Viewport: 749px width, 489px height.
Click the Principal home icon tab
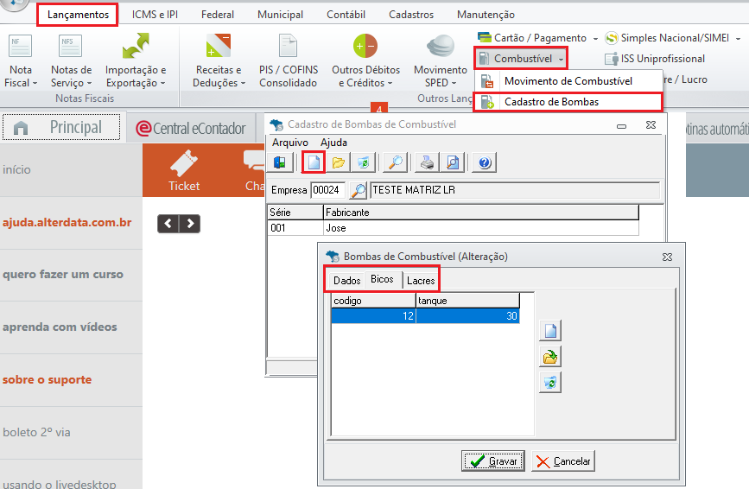click(61, 128)
